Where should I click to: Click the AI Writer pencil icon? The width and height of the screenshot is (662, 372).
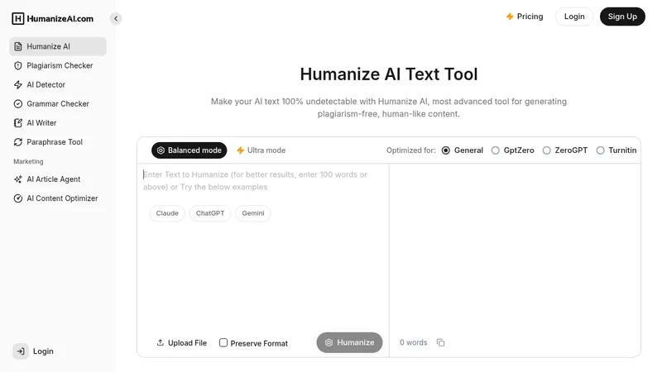coord(17,122)
